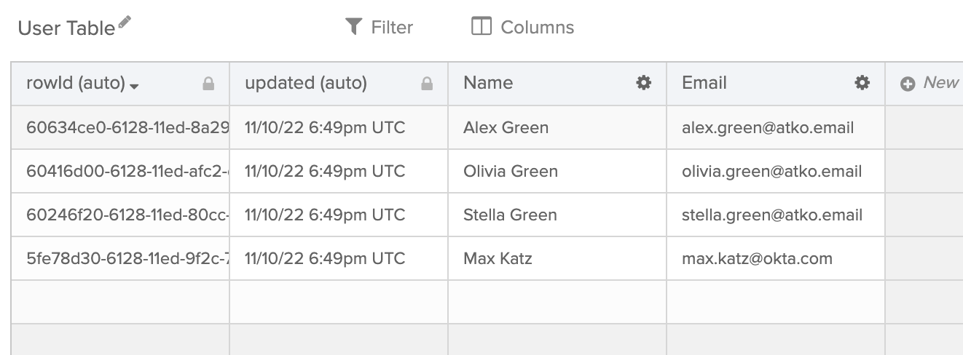This screenshot has width=963, height=355.
Task: Select the stella.green@atko.email cell
Action: [776, 215]
